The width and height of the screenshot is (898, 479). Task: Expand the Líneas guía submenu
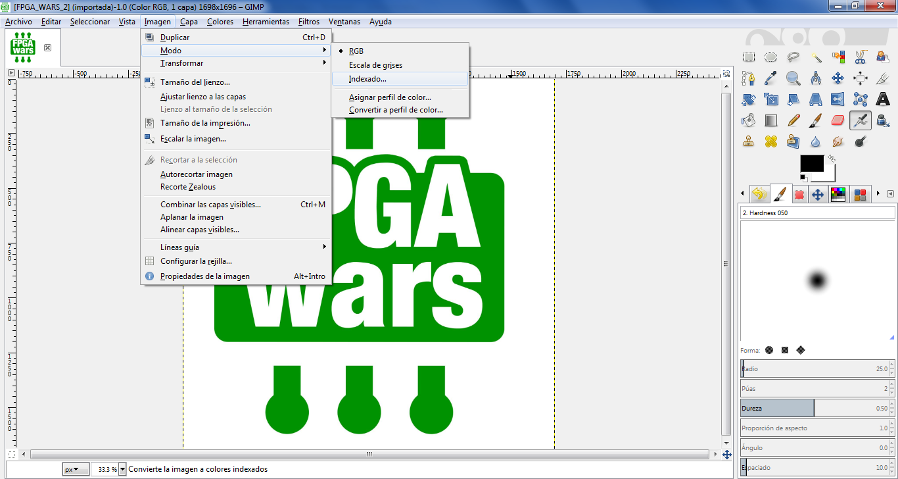pyautogui.click(x=236, y=247)
